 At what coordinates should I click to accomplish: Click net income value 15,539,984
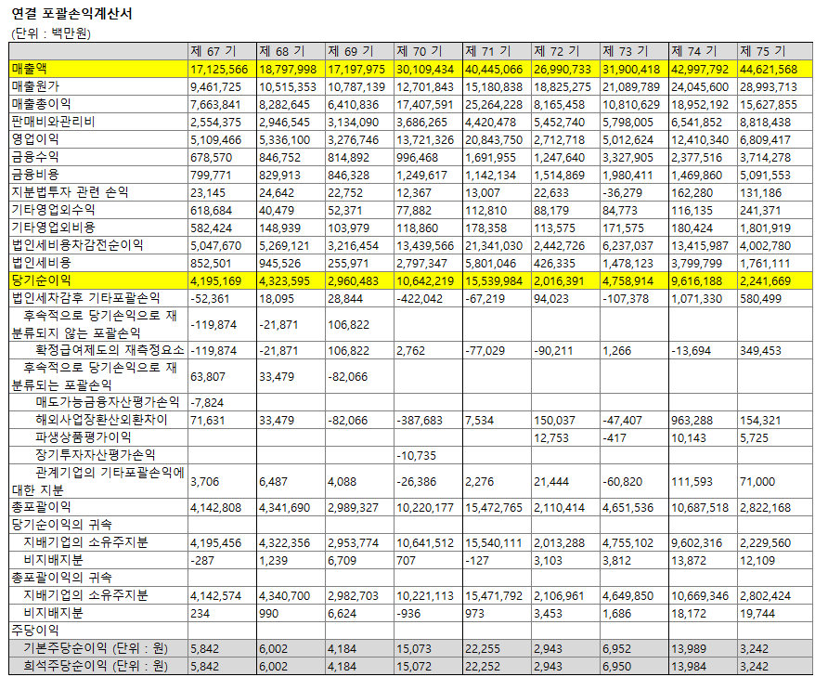coord(494,281)
